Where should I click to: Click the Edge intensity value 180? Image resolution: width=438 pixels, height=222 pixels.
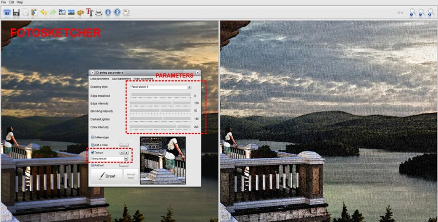(196, 103)
